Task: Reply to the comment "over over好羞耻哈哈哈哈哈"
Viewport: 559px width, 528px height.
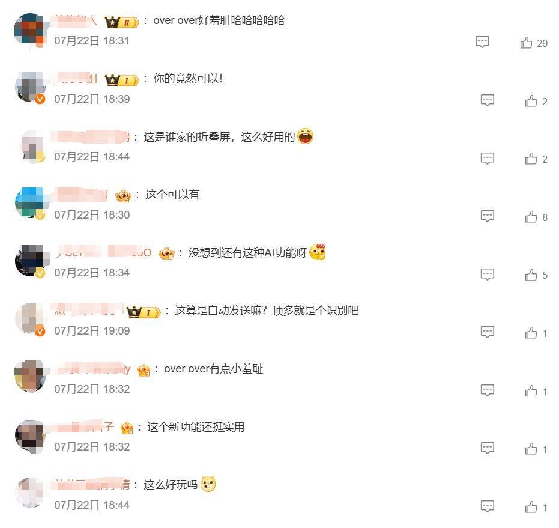Action: (482, 42)
